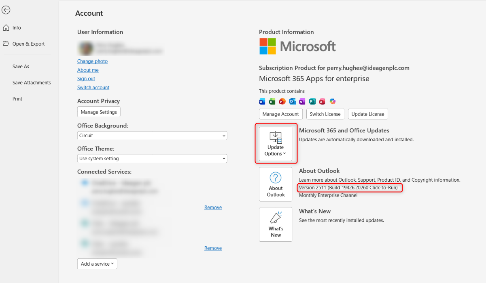
Task: Click the user profile photo
Action: [x=85, y=48]
